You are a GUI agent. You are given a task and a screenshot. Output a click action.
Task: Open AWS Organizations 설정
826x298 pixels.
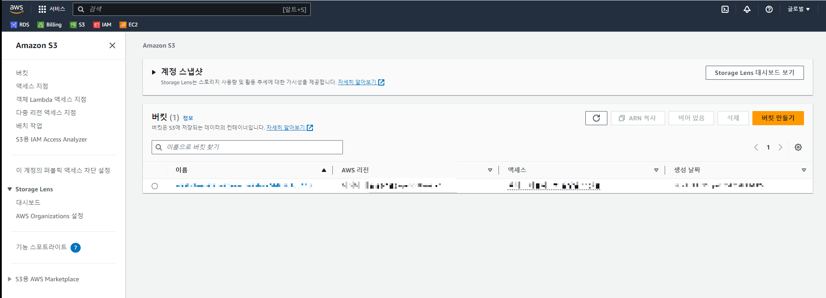(49, 216)
